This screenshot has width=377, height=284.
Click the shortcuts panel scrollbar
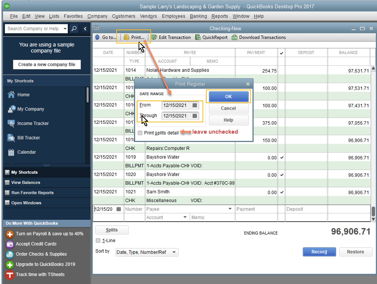point(87,95)
